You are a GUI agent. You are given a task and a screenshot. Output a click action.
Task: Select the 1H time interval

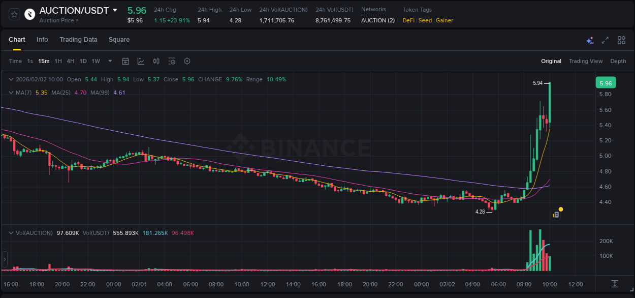58,61
